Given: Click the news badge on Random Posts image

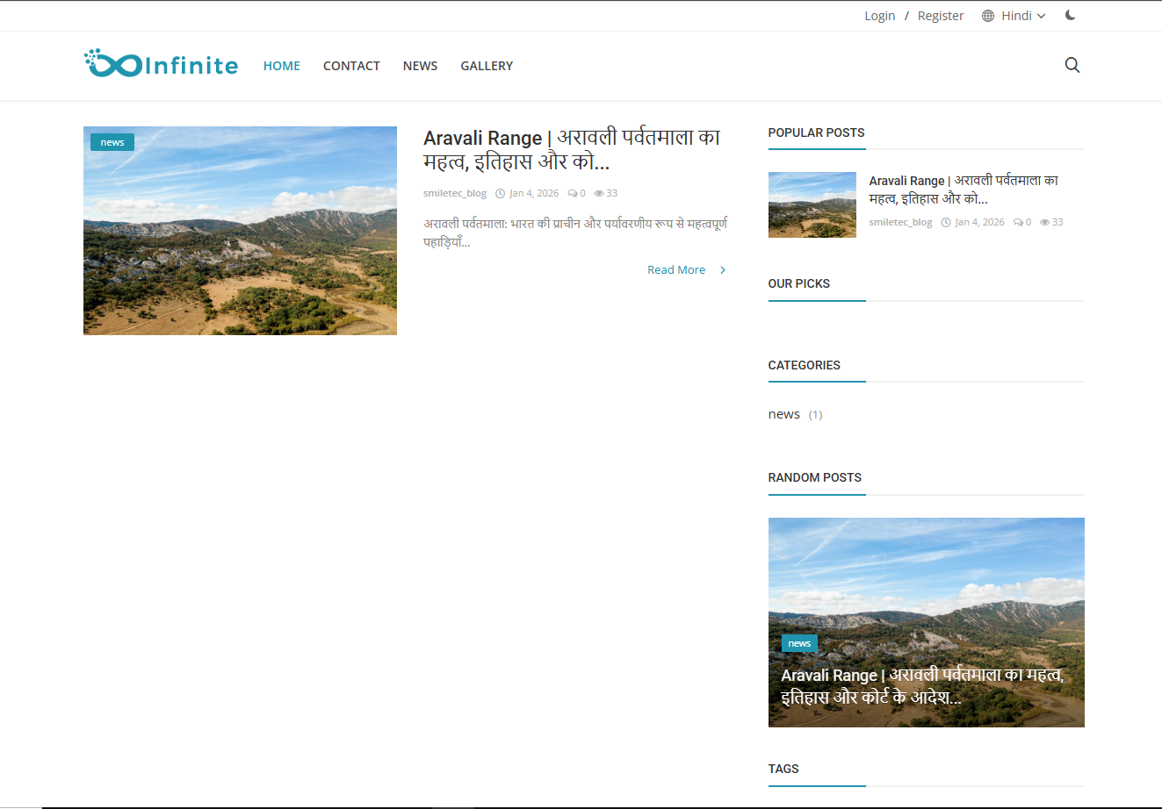Looking at the screenshot, I should (x=799, y=643).
